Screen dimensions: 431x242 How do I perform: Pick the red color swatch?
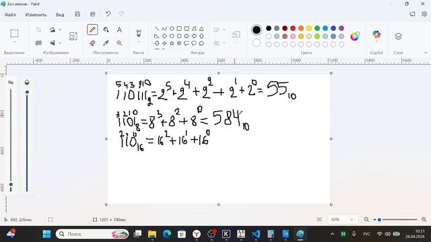[293, 28]
